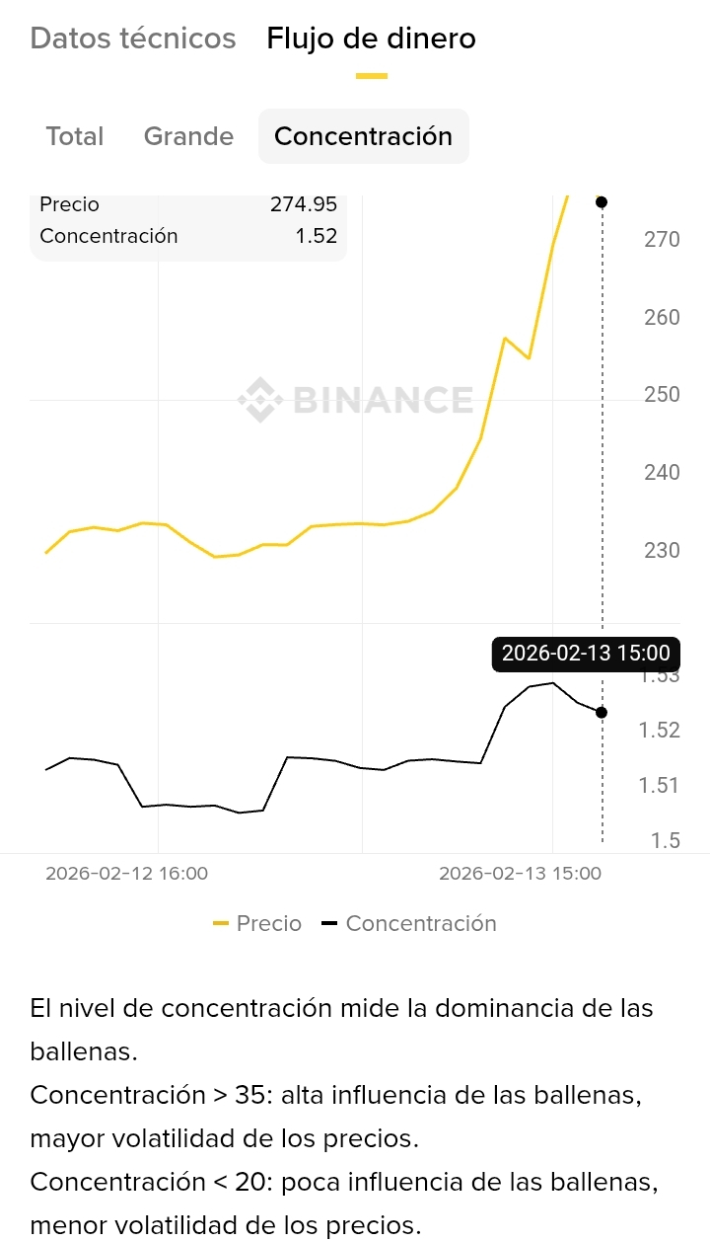This screenshot has width=710, height=1242.
Task: Tap the black 2026-02-13 15:00 tooltip label
Action: tap(585, 653)
